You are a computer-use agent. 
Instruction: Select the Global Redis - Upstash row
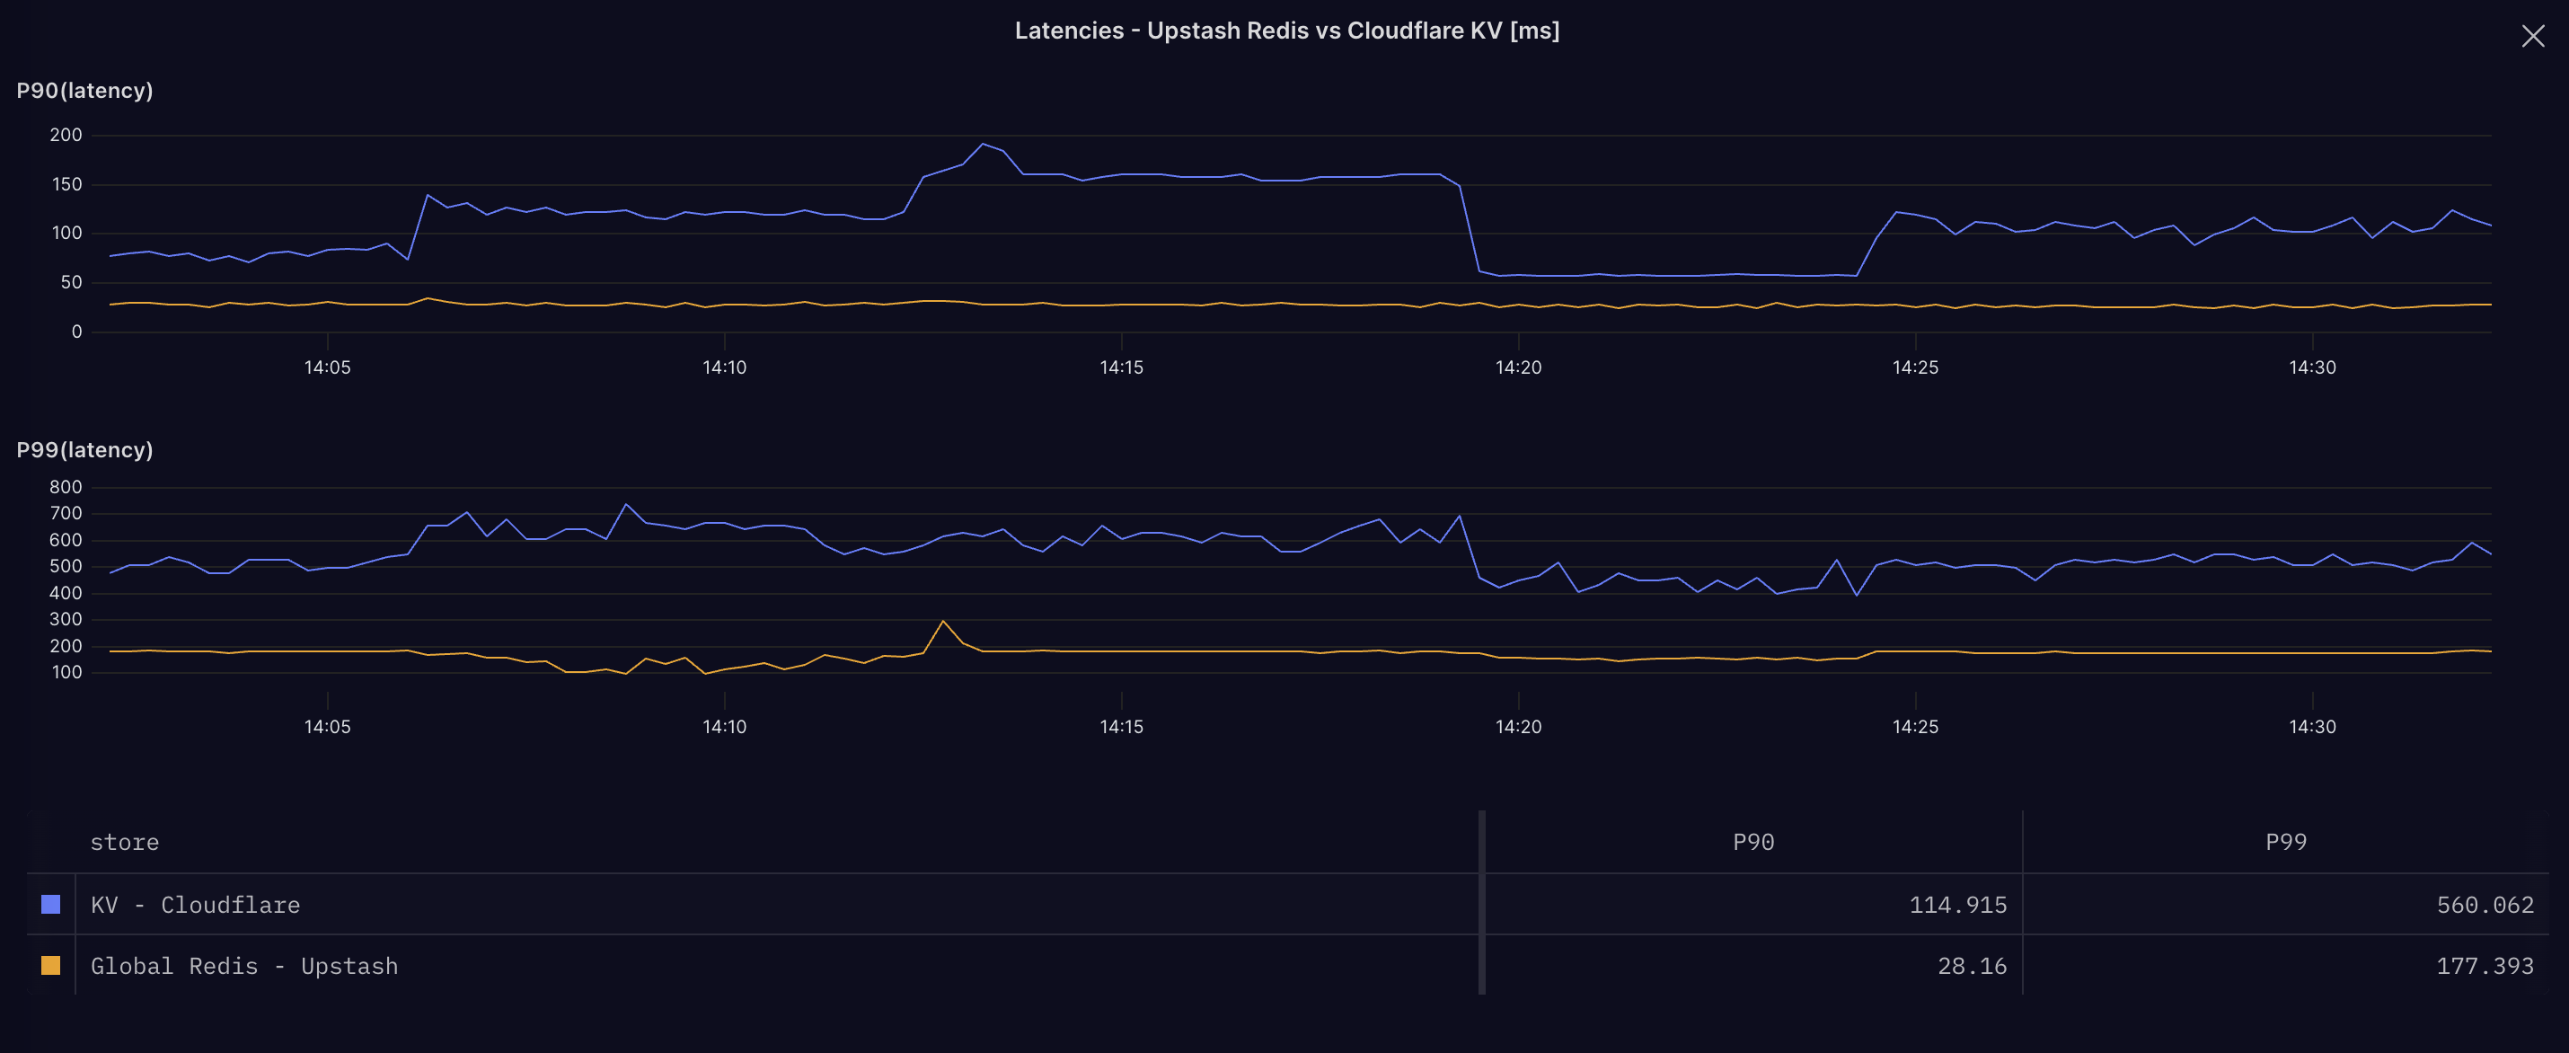click(244, 966)
